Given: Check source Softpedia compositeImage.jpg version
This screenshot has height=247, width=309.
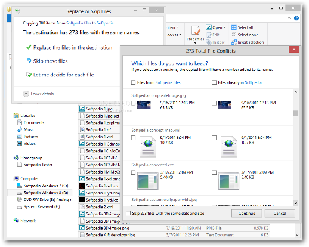Looking at the screenshot, I should click(x=134, y=103).
